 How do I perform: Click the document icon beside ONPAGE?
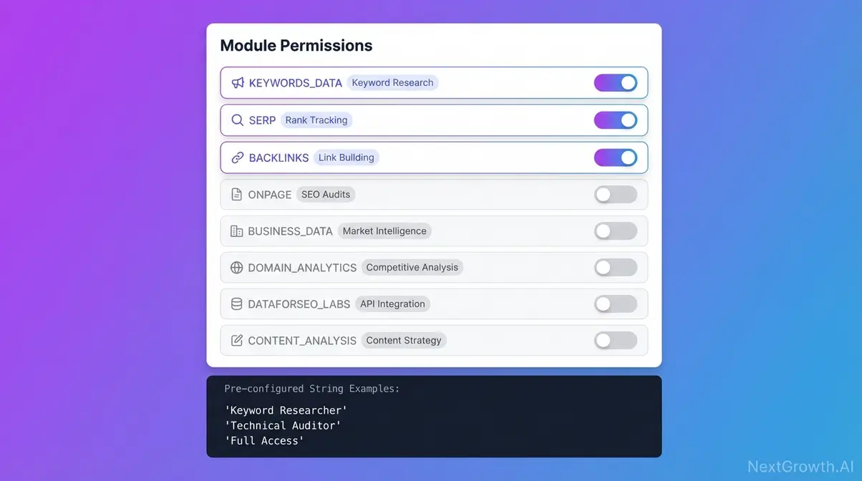click(x=237, y=194)
